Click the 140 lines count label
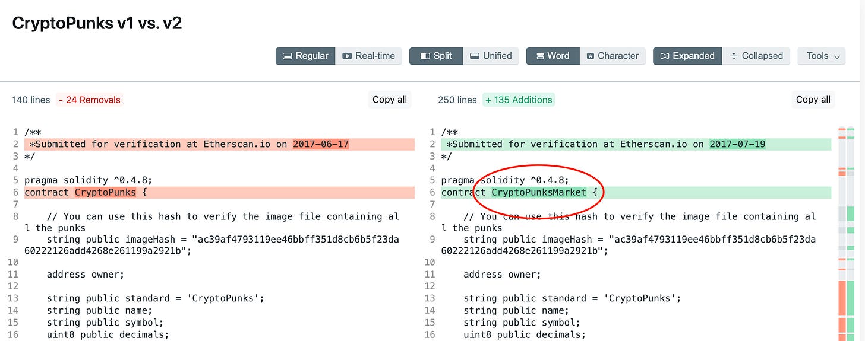The image size is (865, 341). (31, 100)
